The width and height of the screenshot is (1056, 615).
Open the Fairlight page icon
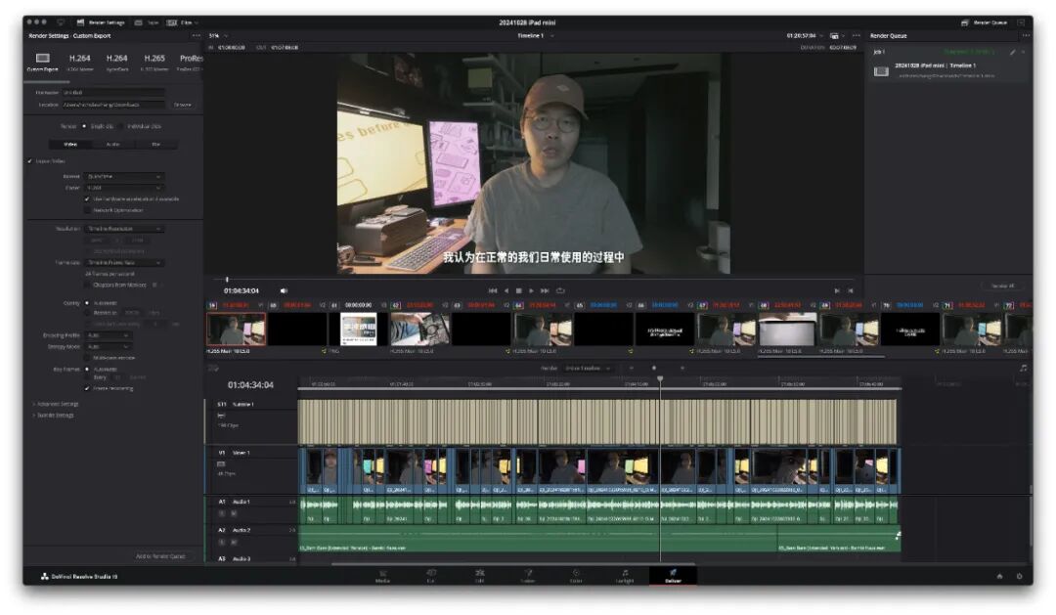pos(624,573)
